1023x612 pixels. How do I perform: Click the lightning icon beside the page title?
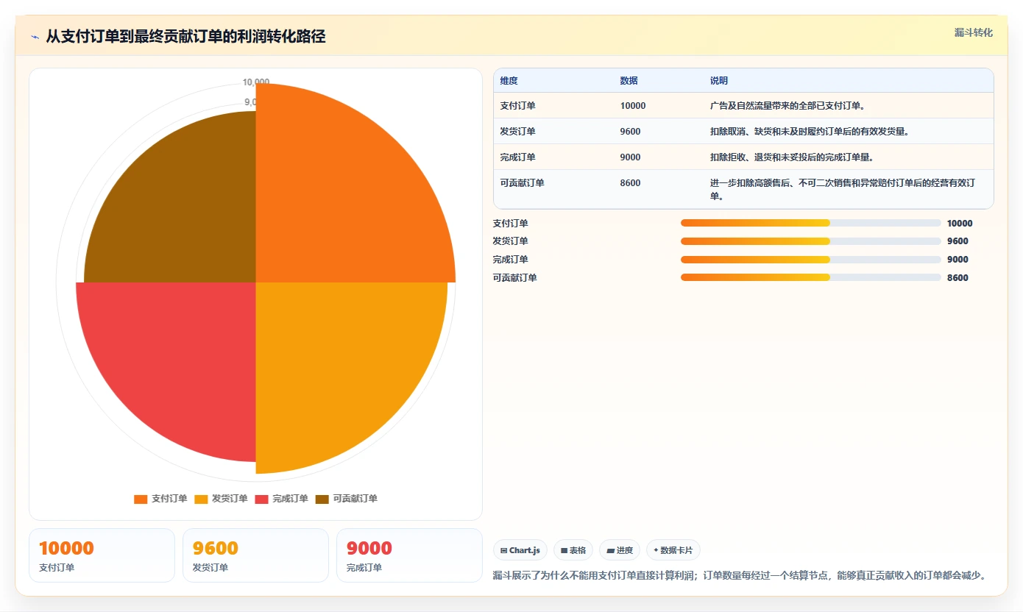pyautogui.click(x=35, y=37)
